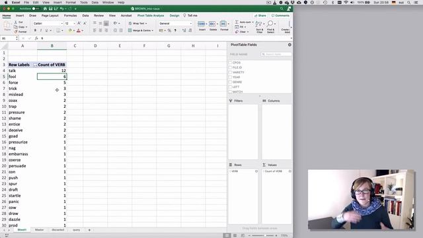Click the Home icon in title bar
The image size is (423, 238).
pyautogui.click(x=45, y=9)
